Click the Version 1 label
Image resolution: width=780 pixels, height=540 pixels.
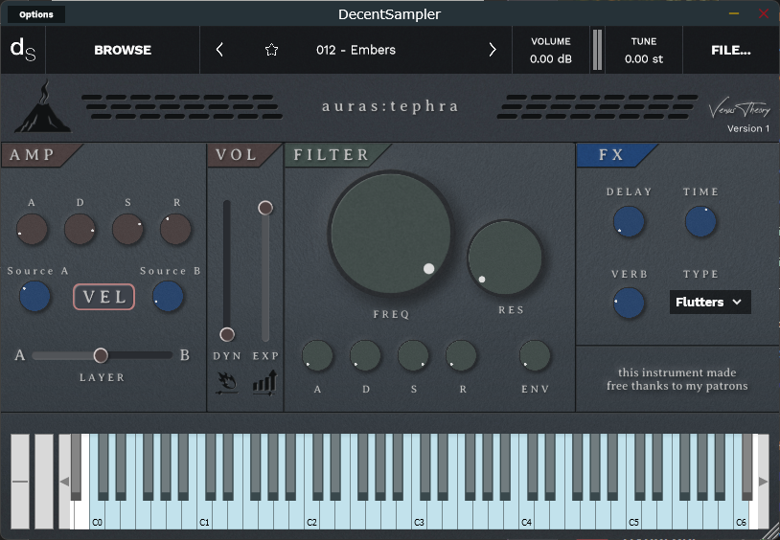(748, 128)
